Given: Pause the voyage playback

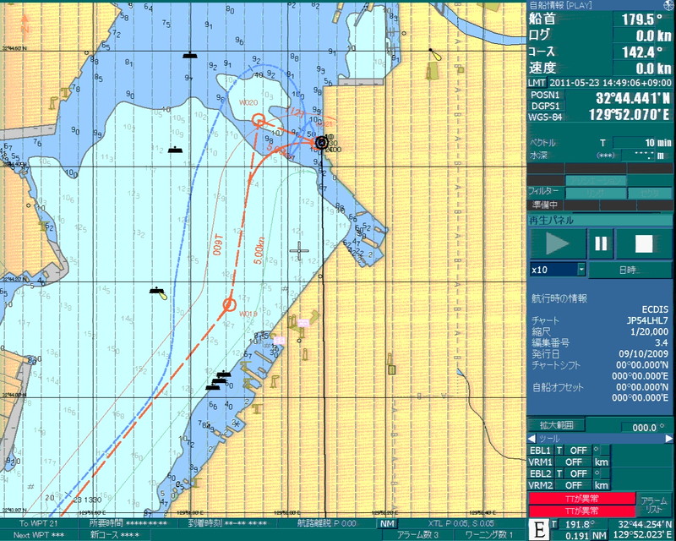Looking at the screenshot, I should tap(601, 244).
